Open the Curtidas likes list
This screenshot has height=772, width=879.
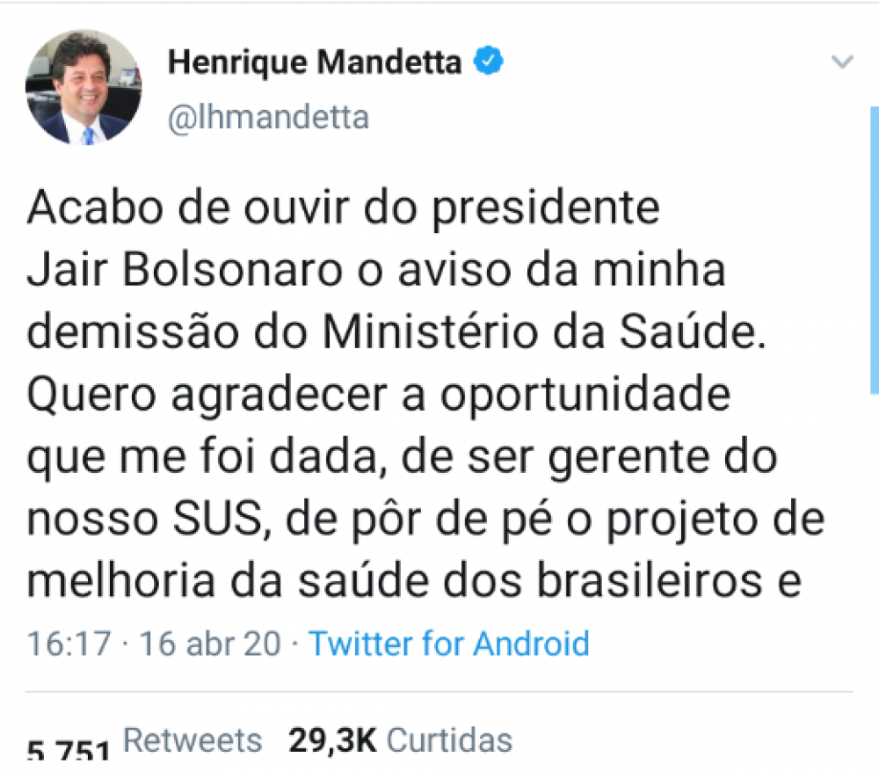pyautogui.click(x=449, y=740)
